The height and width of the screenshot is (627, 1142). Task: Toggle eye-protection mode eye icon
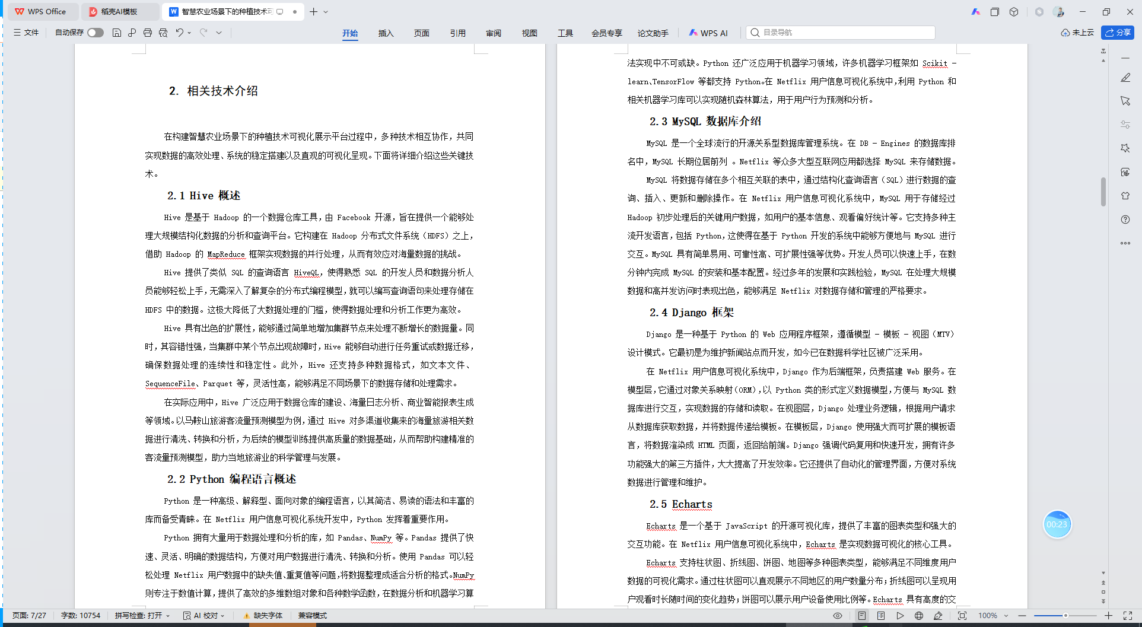coord(838,616)
